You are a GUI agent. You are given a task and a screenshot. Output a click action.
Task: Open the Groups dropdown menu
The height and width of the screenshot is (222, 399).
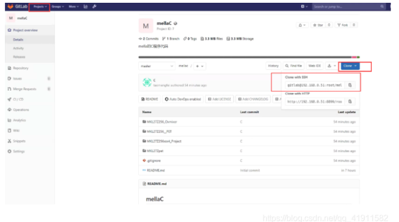pos(58,7)
